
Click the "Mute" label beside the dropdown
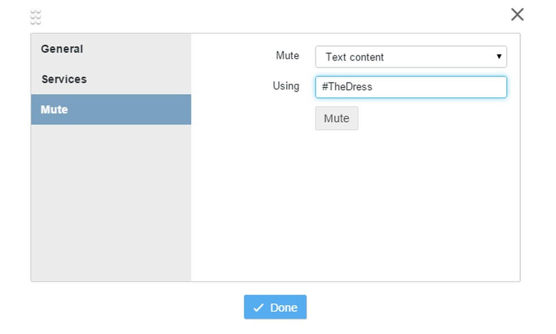[x=287, y=55]
